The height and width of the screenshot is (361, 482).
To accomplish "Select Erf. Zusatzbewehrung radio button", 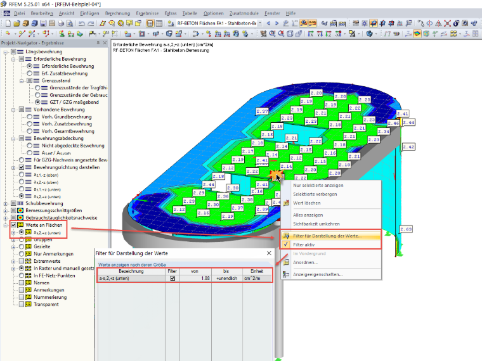I will [x=30, y=73].
